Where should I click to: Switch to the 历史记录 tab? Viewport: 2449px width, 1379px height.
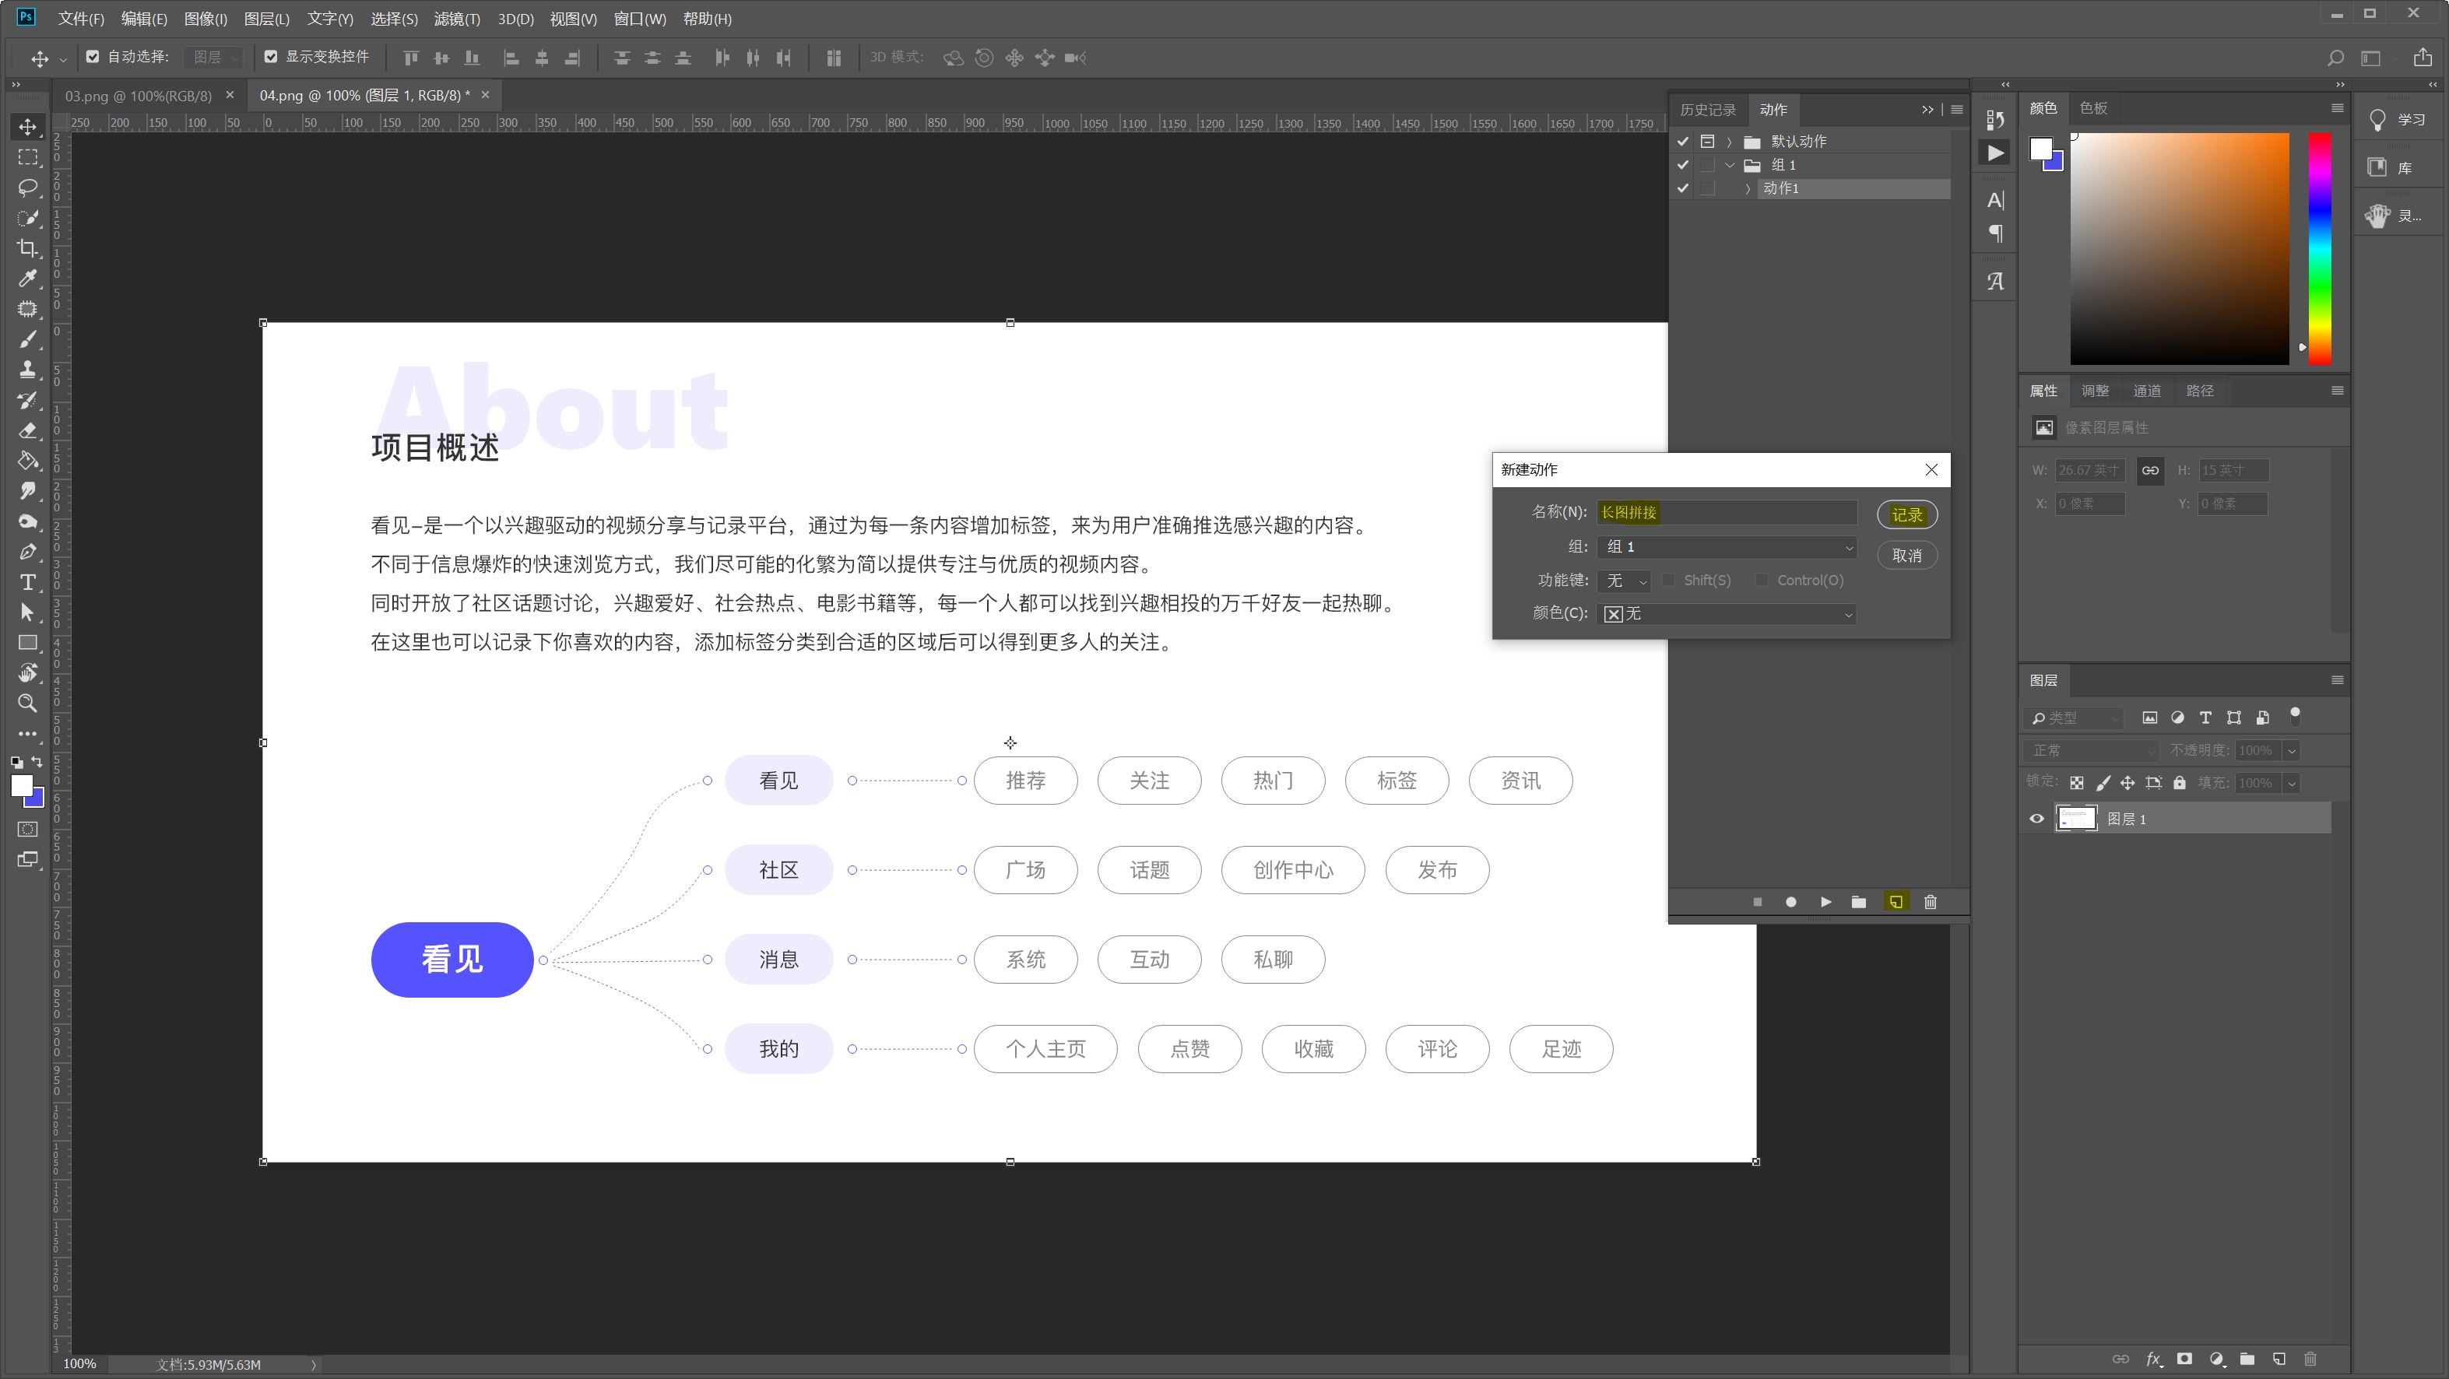(x=1707, y=109)
